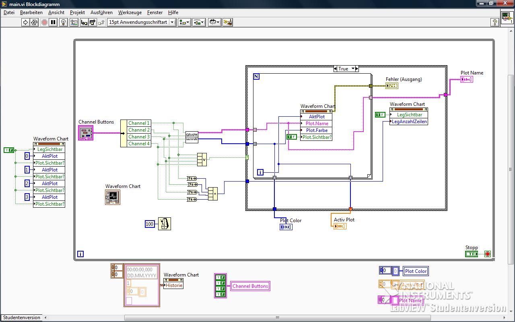Click the Channel Buttons local variable
This screenshot has height=322, width=515.
pos(250,286)
